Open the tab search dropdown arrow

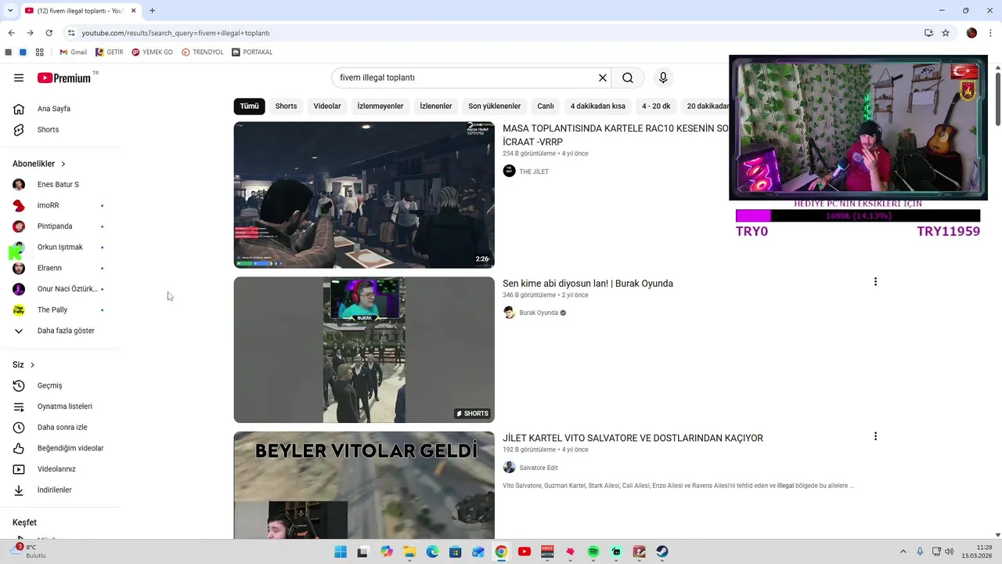click(10, 11)
